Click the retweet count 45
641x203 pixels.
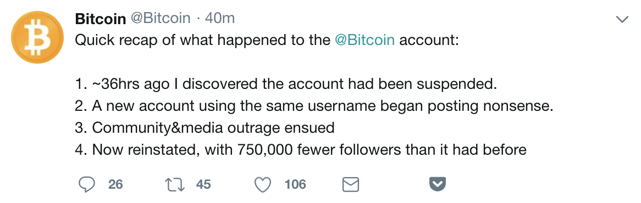point(203,185)
